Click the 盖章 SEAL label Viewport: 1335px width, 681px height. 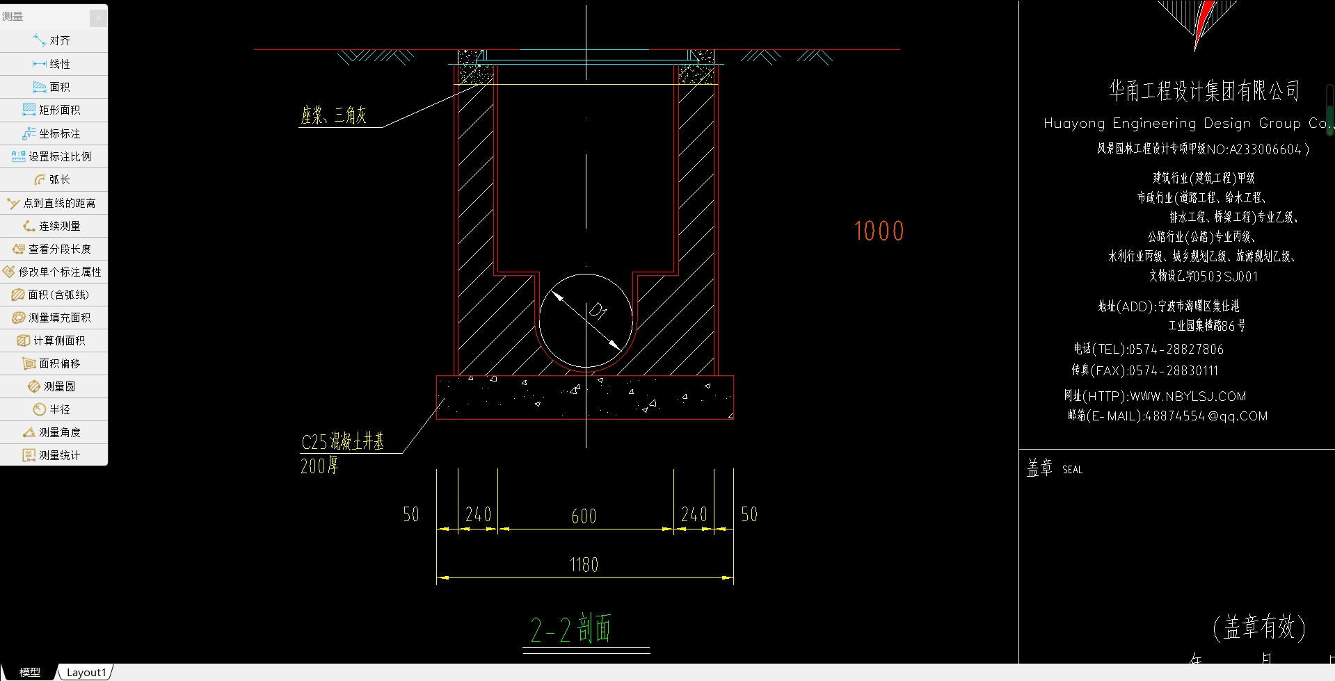pos(1055,468)
